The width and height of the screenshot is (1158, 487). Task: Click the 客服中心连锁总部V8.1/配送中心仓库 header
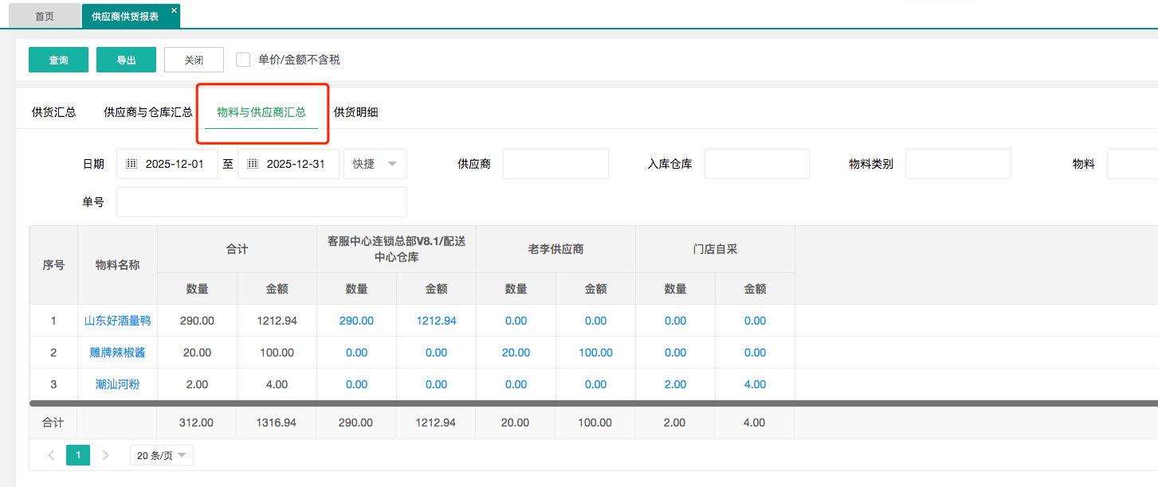(396, 249)
